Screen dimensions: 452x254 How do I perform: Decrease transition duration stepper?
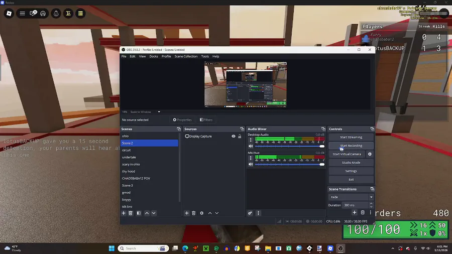coord(371,207)
